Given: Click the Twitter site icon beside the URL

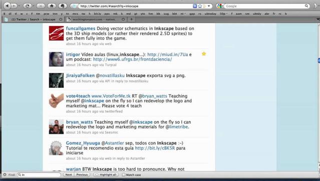Looking at the screenshot, I should [x=74, y=6].
